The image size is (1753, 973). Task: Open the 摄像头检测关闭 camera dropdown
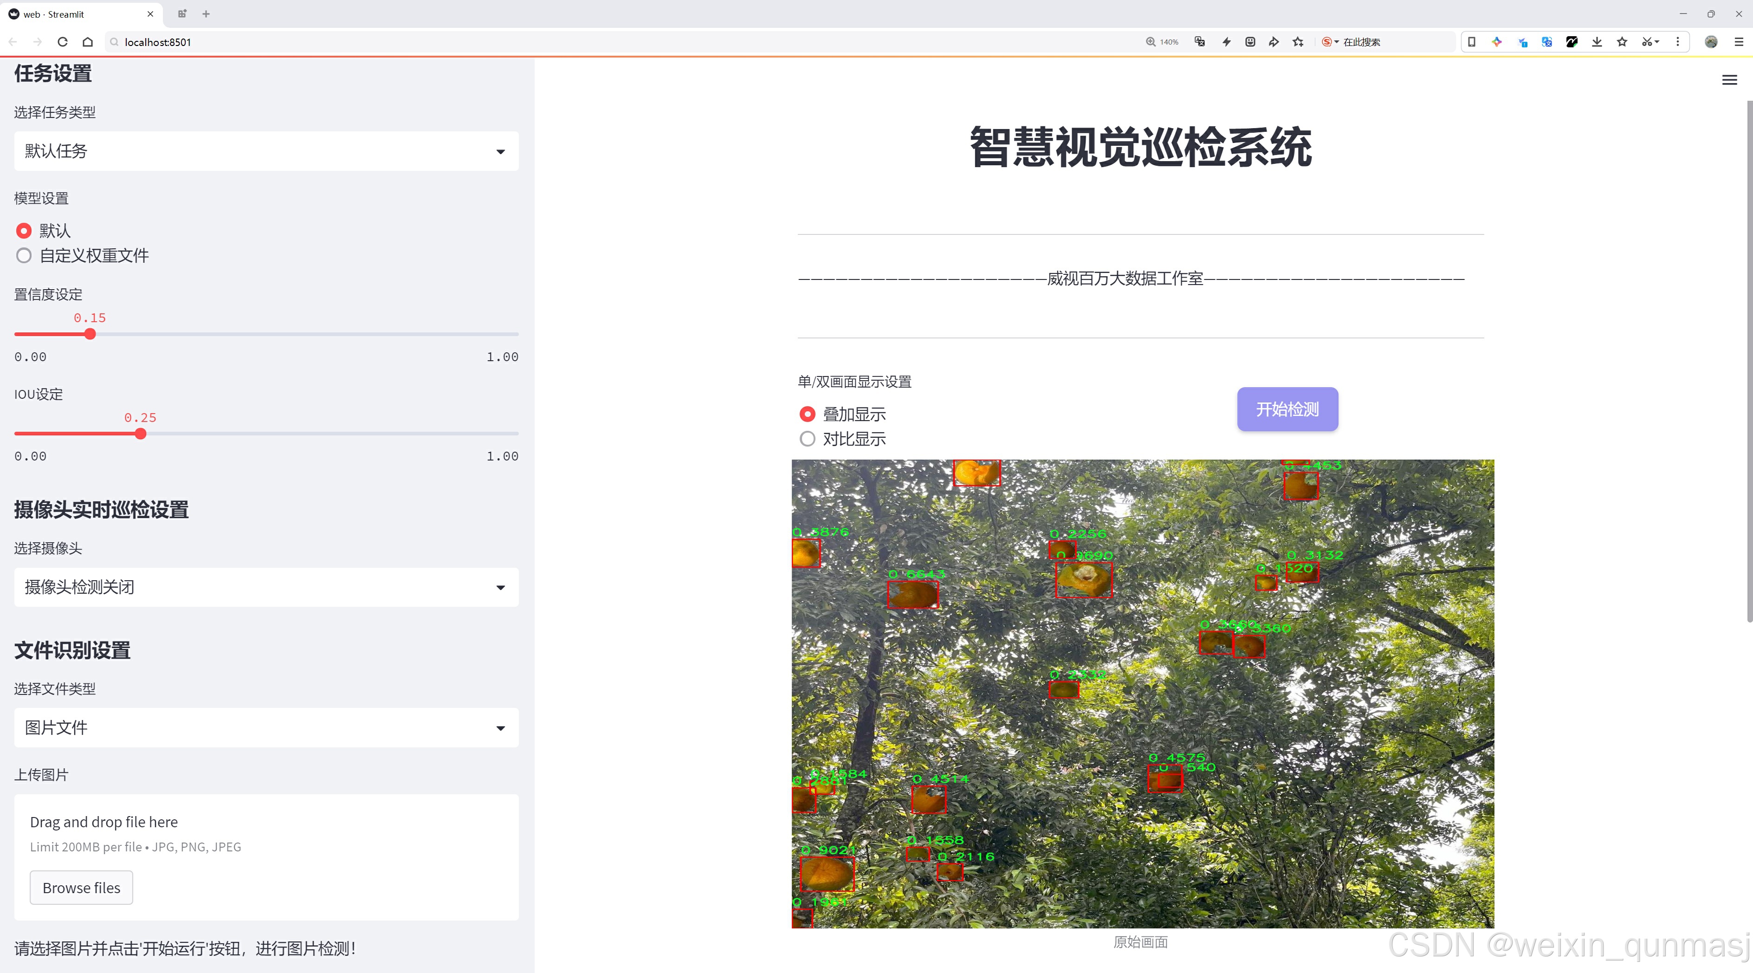266,587
